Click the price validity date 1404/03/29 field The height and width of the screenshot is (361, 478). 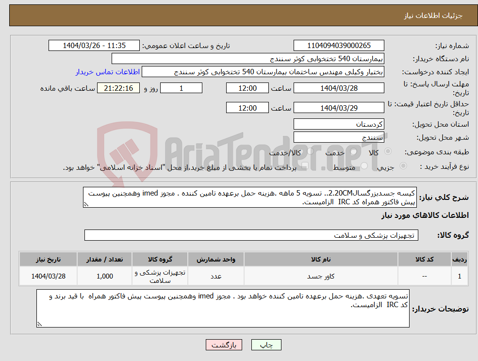[339, 108]
